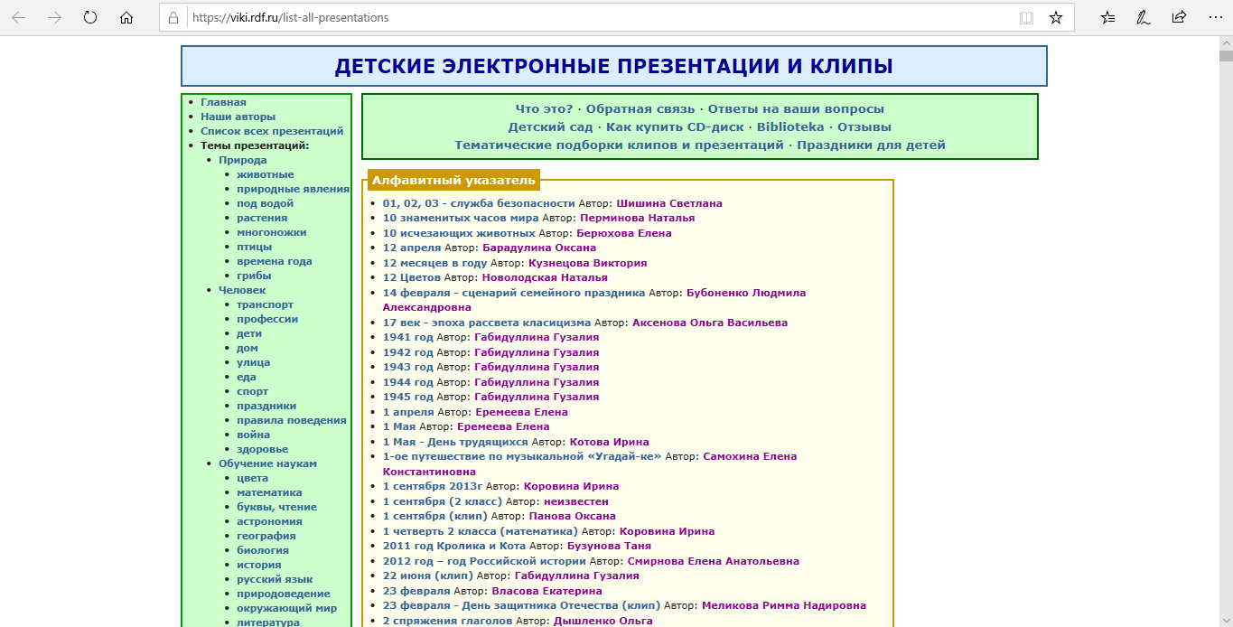This screenshot has height=627, width=1233.
Task: Open the транспорт subtopic
Action: click(x=266, y=304)
